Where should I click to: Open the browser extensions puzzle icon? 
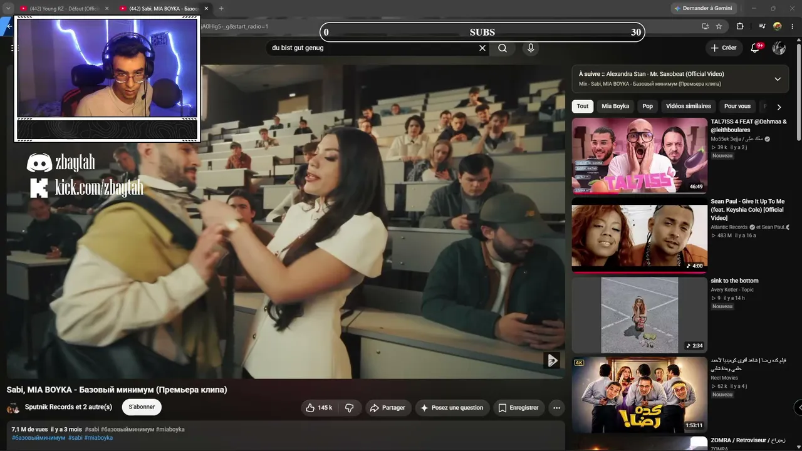tap(740, 26)
